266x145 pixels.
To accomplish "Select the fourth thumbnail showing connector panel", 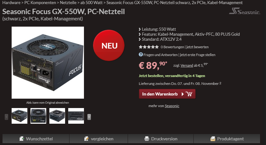I will (76, 116).
